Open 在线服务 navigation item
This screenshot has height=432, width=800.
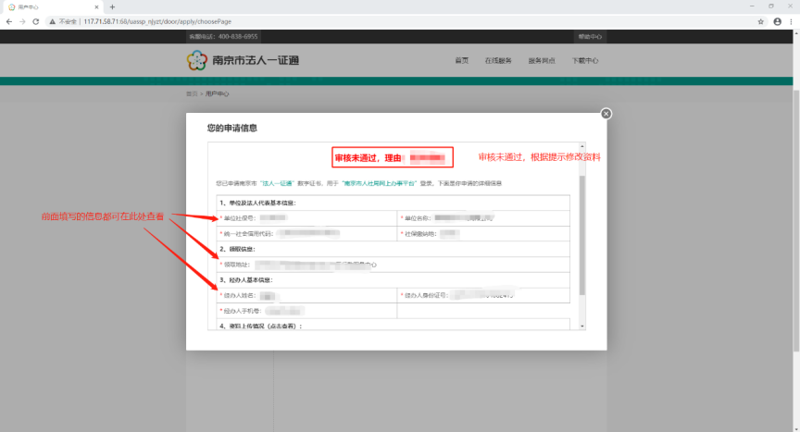(498, 61)
